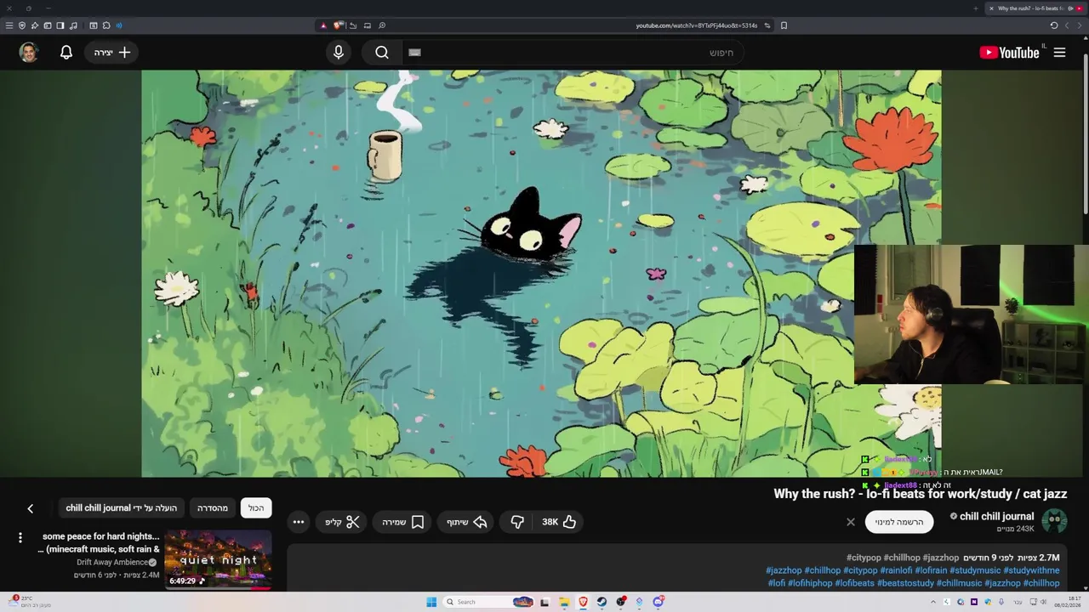Save video to playlist (שמירה)

(x=403, y=522)
